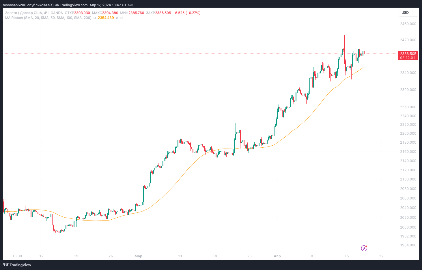The width and height of the screenshot is (422, 270).
Task: Click the purple lightning bolt icon
Action: click(364, 248)
